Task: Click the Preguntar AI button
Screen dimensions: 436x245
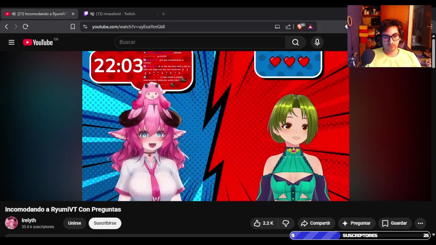Action: pyautogui.click(x=356, y=223)
